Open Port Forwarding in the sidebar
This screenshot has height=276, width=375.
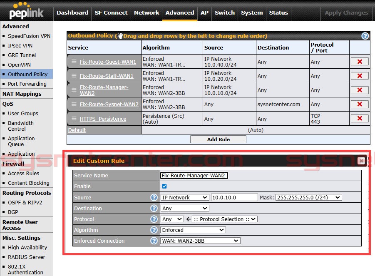click(x=27, y=84)
